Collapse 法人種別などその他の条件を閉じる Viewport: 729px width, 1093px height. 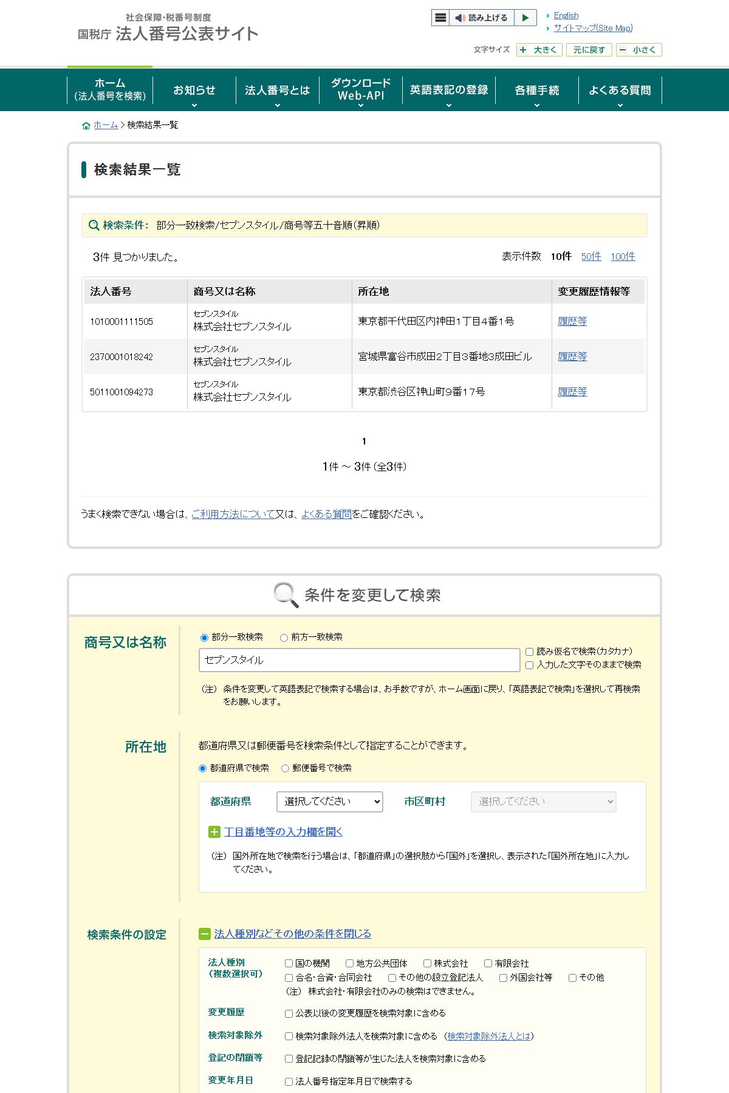pos(292,934)
